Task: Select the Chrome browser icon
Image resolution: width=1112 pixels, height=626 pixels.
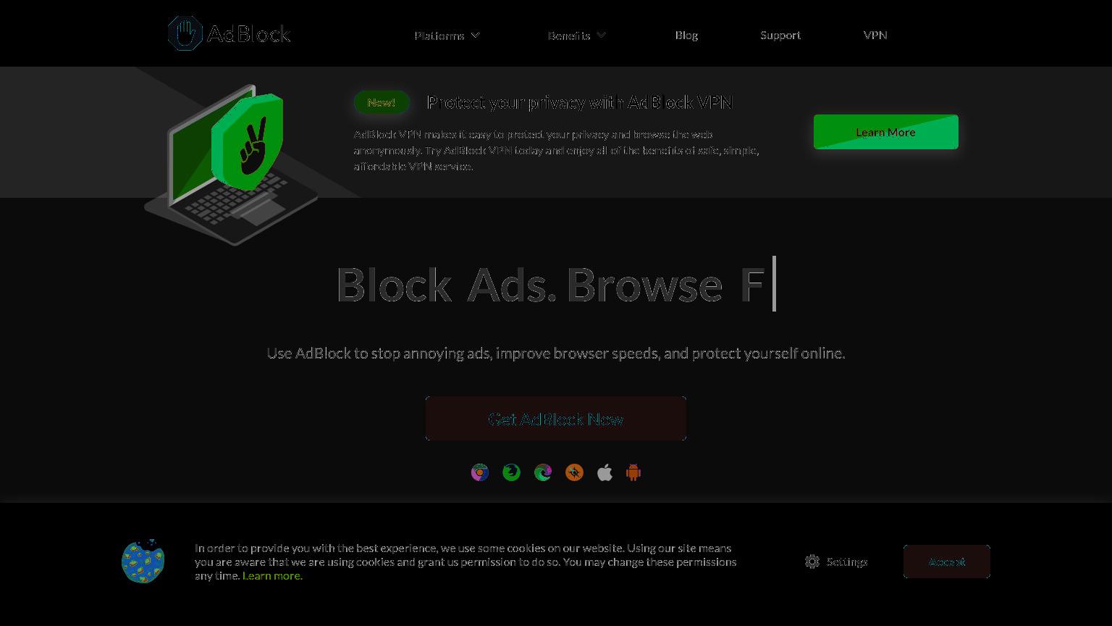Action: tap(480, 473)
